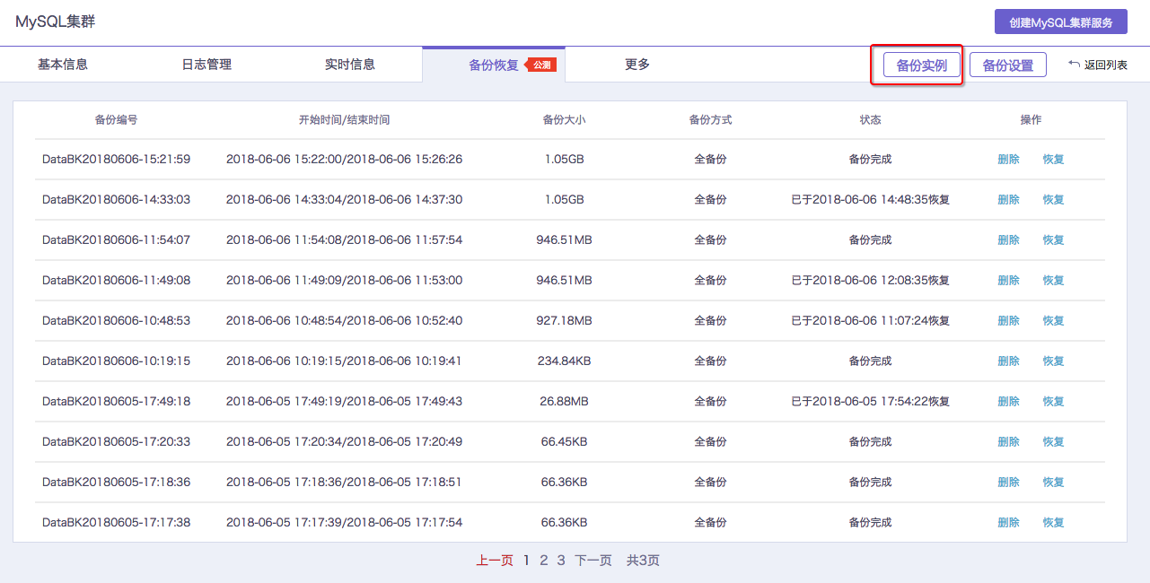Delete backup DataBK20180606-10:19:15
The height and width of the screenshot is (583, 1150).
(1009, 361)
